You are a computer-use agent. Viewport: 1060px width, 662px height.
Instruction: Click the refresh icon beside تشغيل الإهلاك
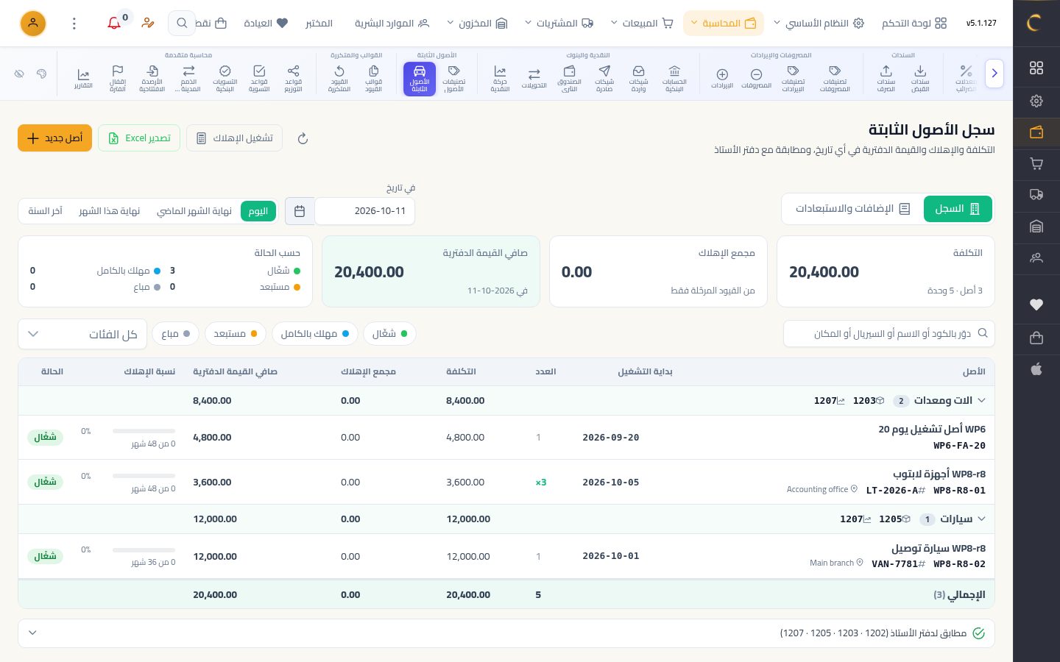(303, 138)
